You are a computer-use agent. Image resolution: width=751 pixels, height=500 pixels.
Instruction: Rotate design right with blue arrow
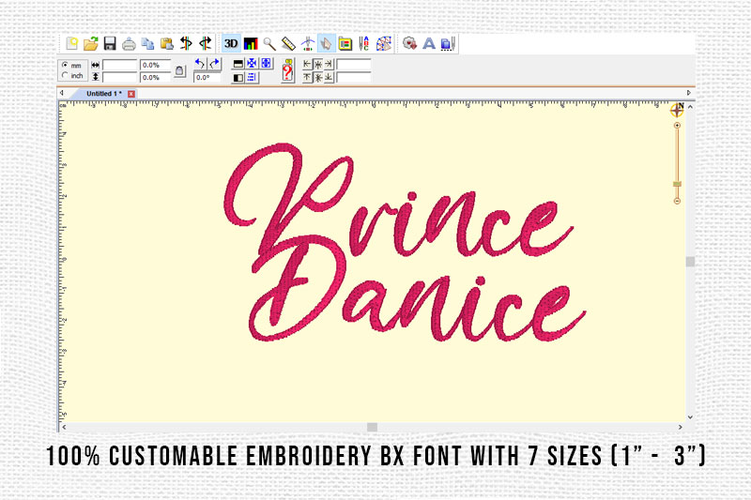(x=215, y=63)
